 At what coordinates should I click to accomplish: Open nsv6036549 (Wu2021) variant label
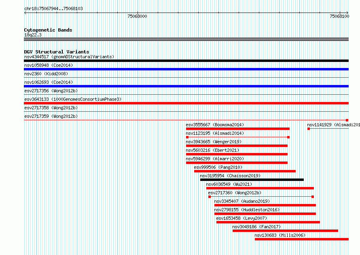click(229, 184)
